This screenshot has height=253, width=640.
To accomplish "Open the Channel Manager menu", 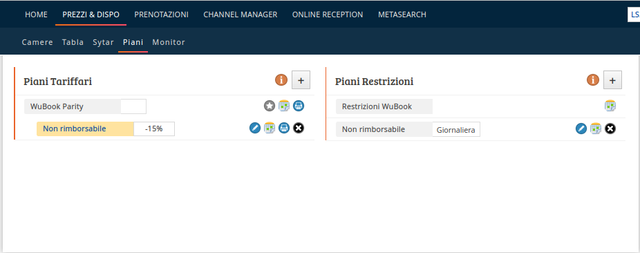I will (241, 15).
